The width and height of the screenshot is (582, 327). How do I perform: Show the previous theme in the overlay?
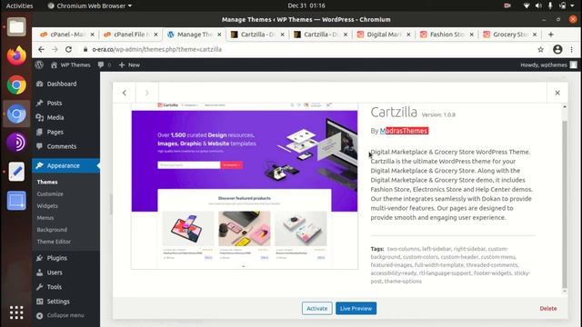[125, 93]
